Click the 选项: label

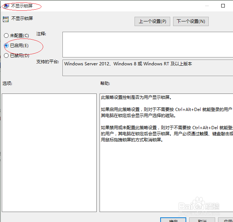[x=7, y=84]
